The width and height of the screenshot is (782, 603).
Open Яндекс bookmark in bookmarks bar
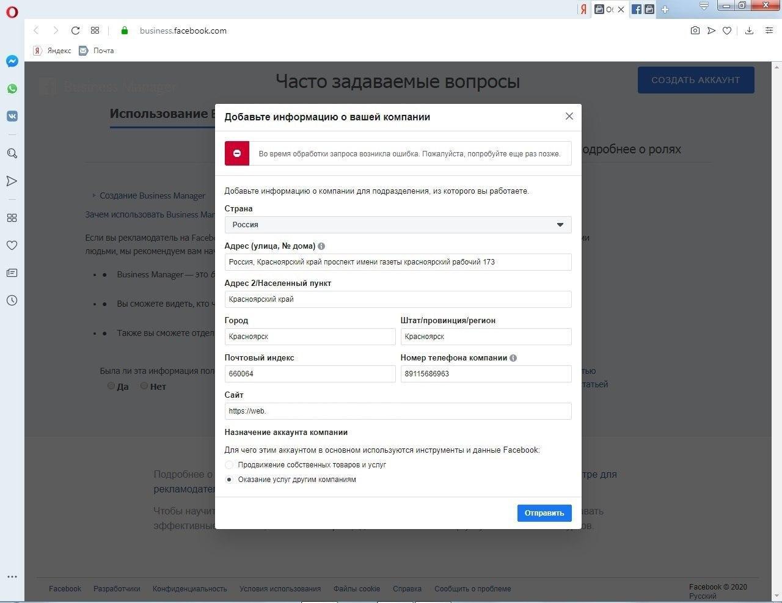[53, 51]
